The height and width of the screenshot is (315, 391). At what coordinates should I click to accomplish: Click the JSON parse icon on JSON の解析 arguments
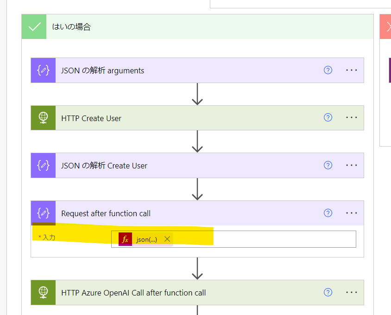[x=43, y=70]
